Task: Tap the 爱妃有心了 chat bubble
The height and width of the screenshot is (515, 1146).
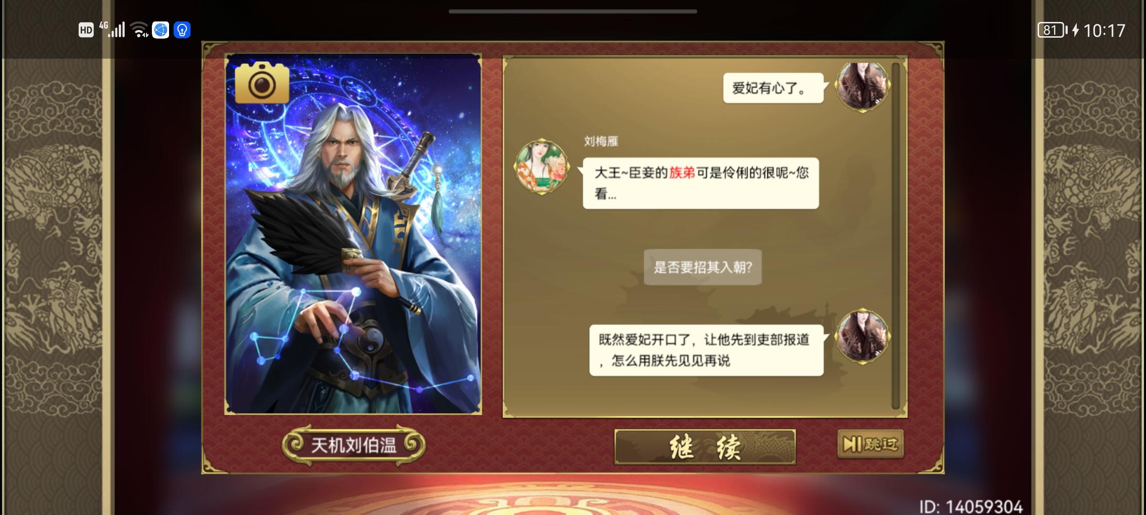Action: point(773,88)
